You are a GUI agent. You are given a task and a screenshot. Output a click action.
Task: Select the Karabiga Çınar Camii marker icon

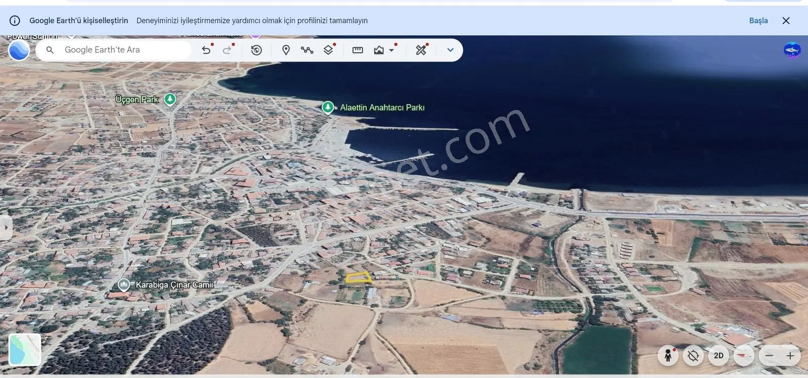tap(124, 285)
